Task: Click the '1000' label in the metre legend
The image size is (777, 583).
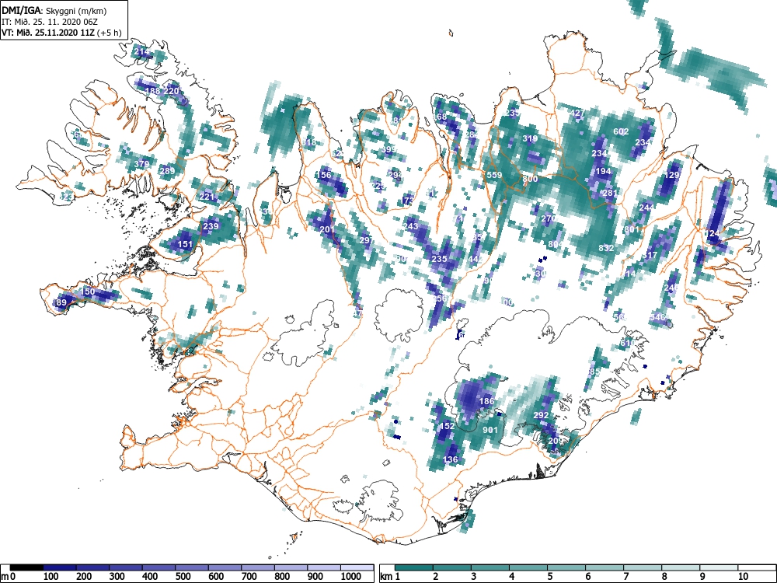Action: click(351, 577)
